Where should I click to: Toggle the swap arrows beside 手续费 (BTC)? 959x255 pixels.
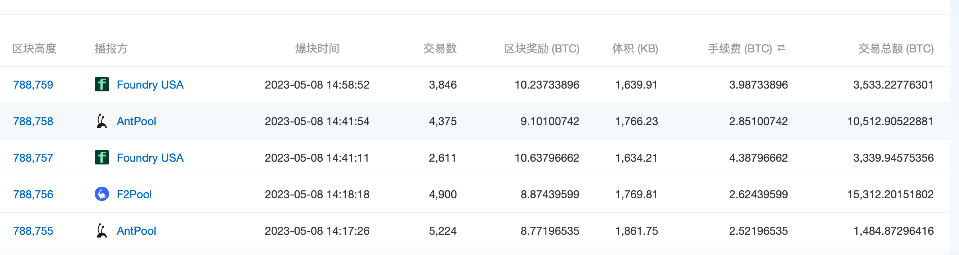click(781, 48)
